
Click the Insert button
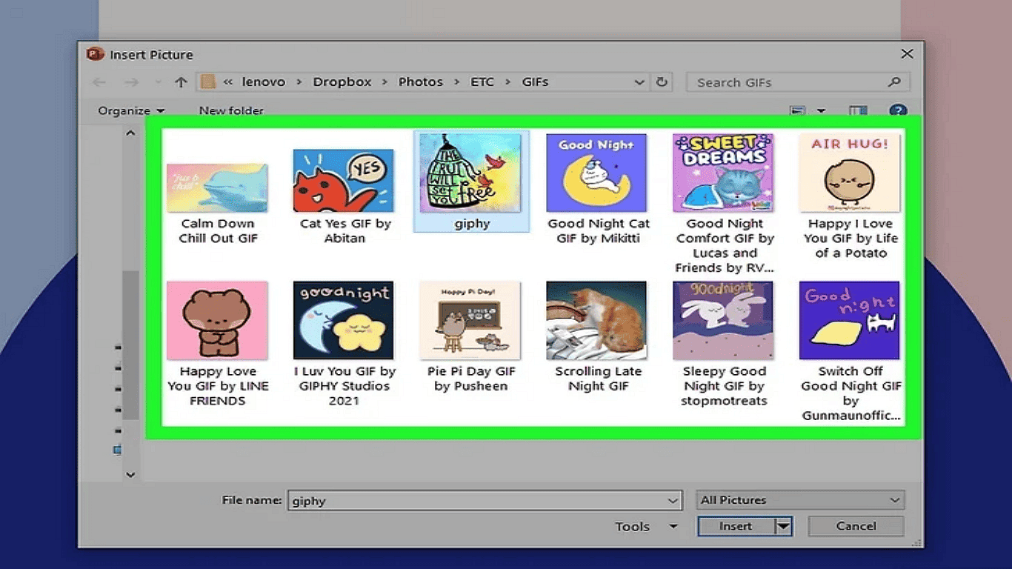point(736,526)
